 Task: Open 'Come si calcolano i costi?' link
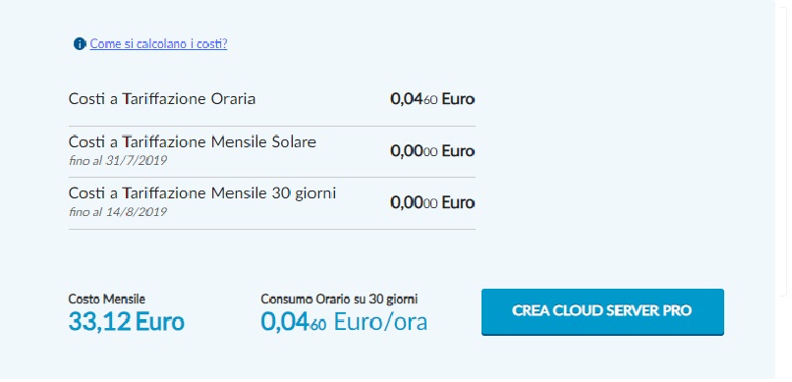pyautogui.click(x=158, y=44)
